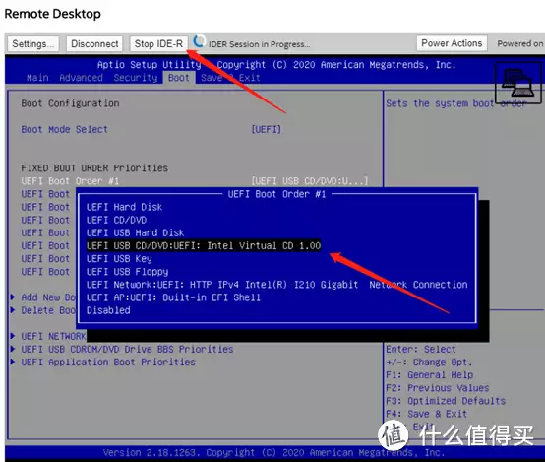Open the remote desktop Settings button
Image resolution: width=545 pixels, height=462 pixels.
[33, 44]
